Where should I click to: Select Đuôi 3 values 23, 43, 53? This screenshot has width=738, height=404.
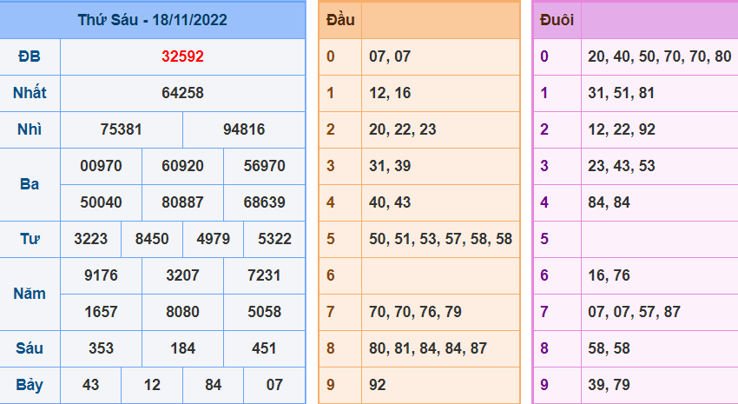(622, 166)
